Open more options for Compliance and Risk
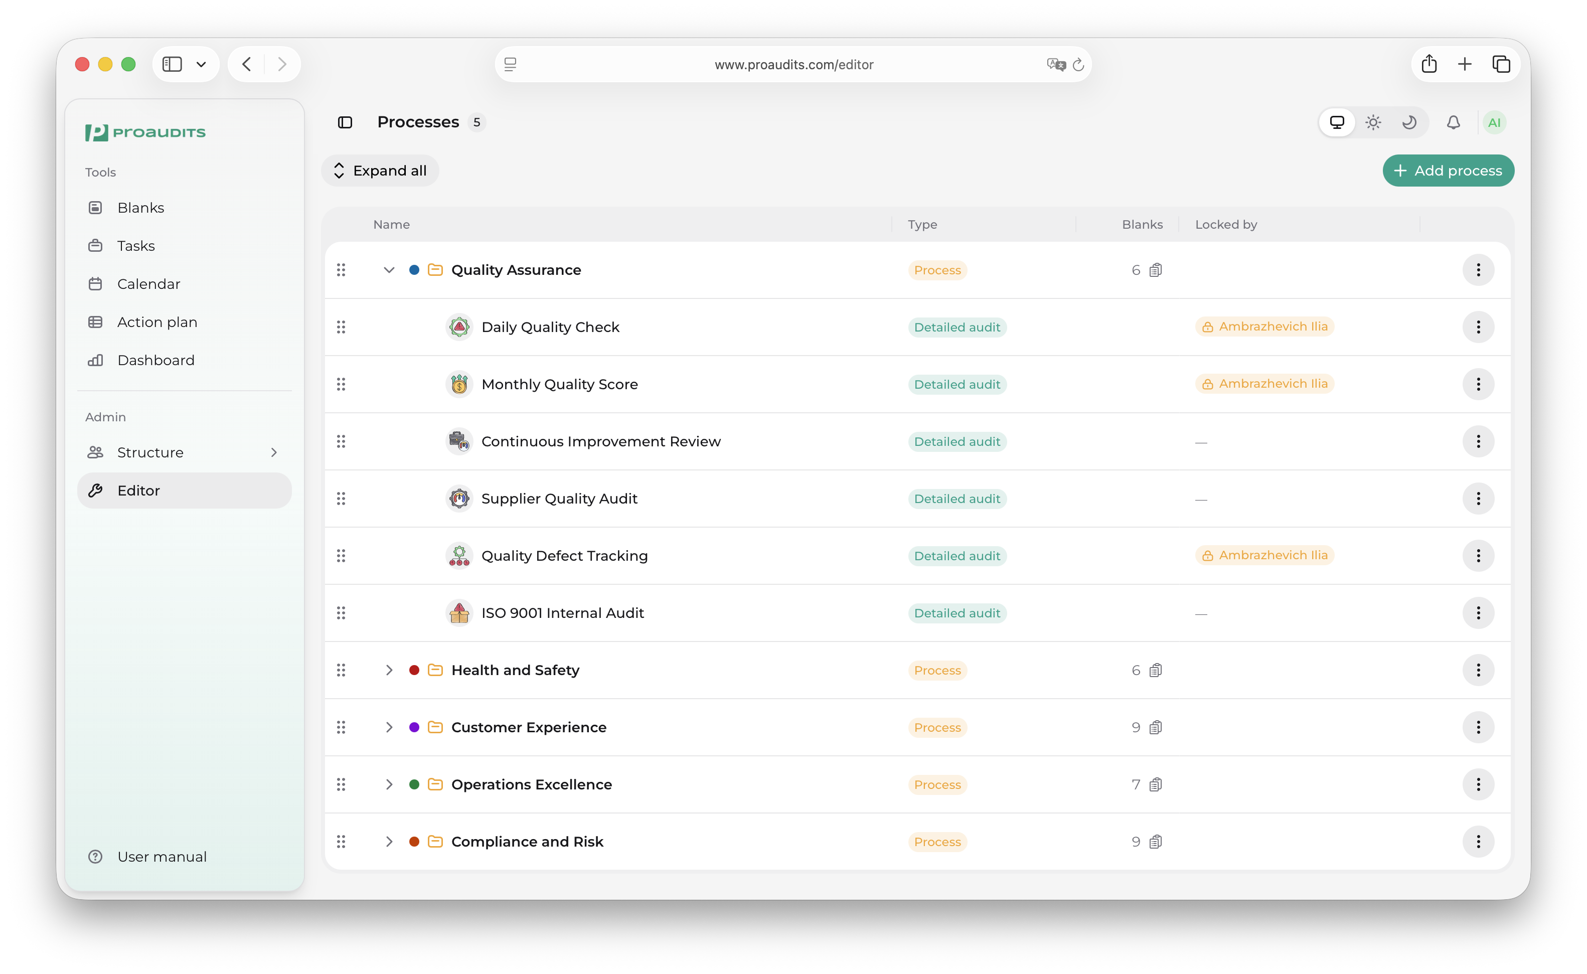1587x974 pixels. point(1478,841)
